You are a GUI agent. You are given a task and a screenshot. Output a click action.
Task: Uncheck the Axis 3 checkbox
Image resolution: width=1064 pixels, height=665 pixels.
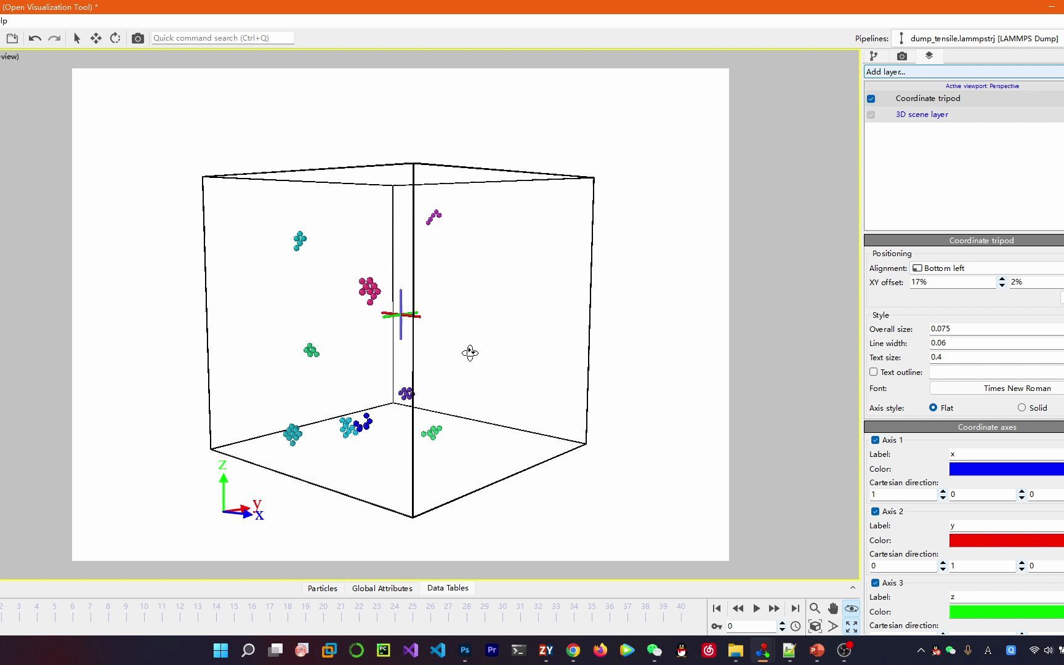[x=875, y=583]
